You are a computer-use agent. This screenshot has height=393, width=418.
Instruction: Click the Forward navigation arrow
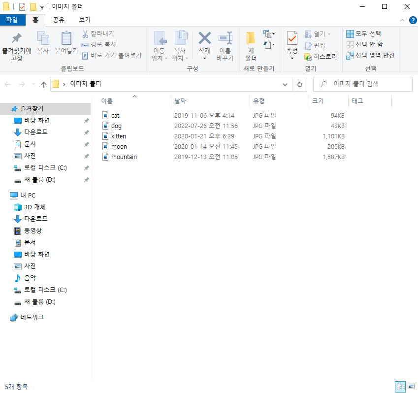point(22,84)
